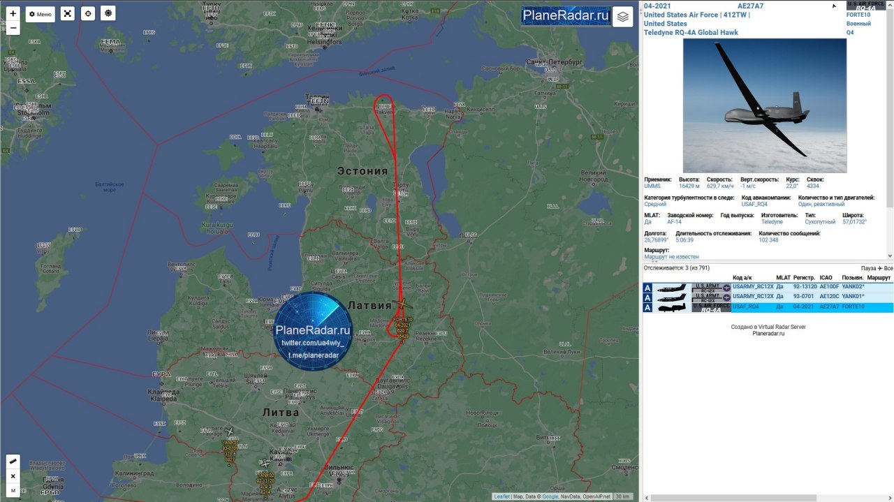This screenshot has height=502, width=894.
Task: Click the center-on-location target icon
Action: click(87, 13)
